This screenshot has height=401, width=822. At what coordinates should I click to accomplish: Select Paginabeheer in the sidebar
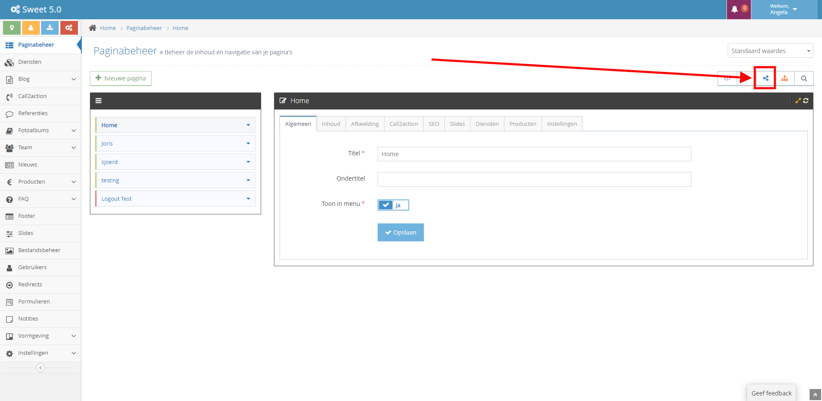(x=41, y=45)
